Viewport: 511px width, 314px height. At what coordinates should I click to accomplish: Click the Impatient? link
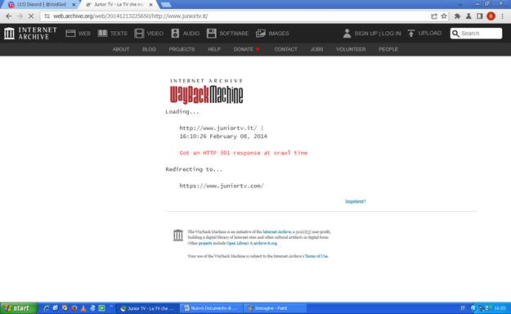point(355,201)
